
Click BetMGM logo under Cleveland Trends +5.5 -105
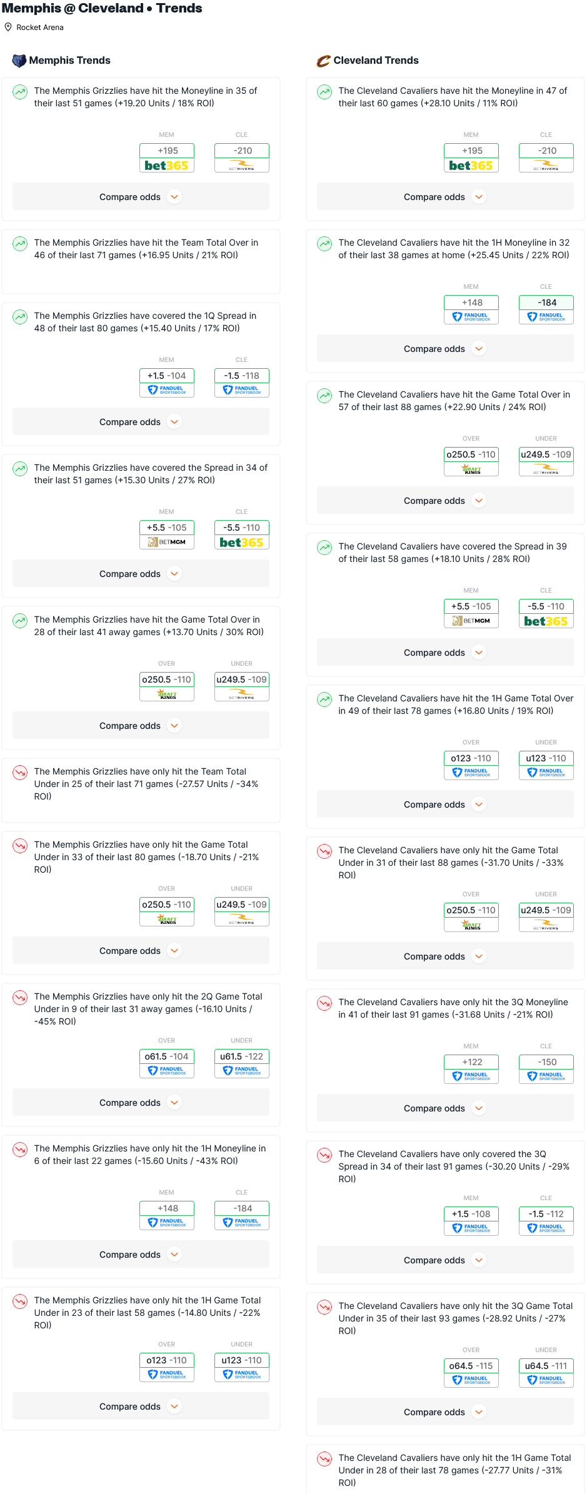pyautogui.click(x=471, y=621)
